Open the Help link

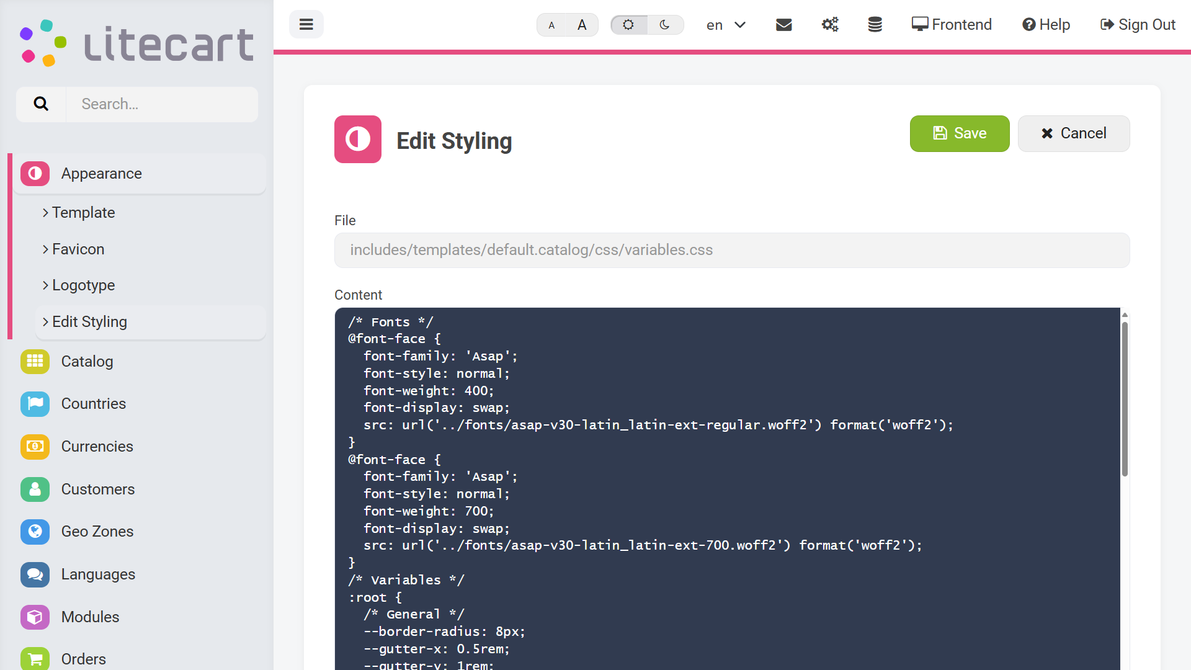tap(1046, 25)
